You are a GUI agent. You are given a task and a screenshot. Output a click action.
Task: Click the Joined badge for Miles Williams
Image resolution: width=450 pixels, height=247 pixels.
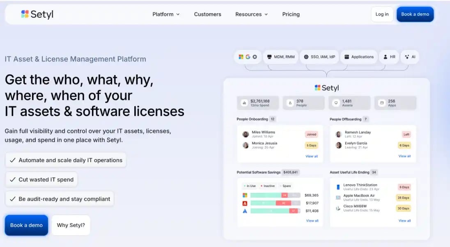[x=311, y=134]
